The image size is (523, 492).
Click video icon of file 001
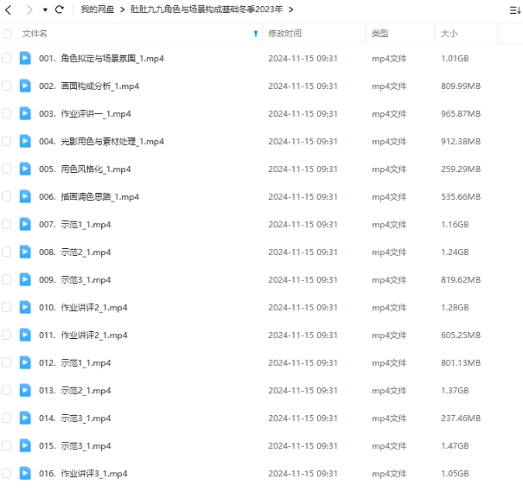(x=25, y=58)
